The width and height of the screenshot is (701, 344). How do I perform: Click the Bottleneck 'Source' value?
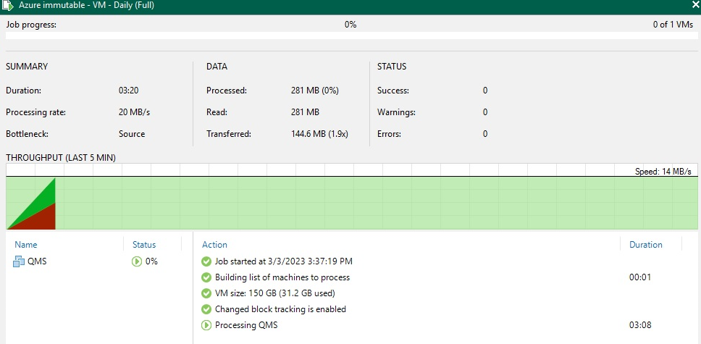tap(132, 134)
